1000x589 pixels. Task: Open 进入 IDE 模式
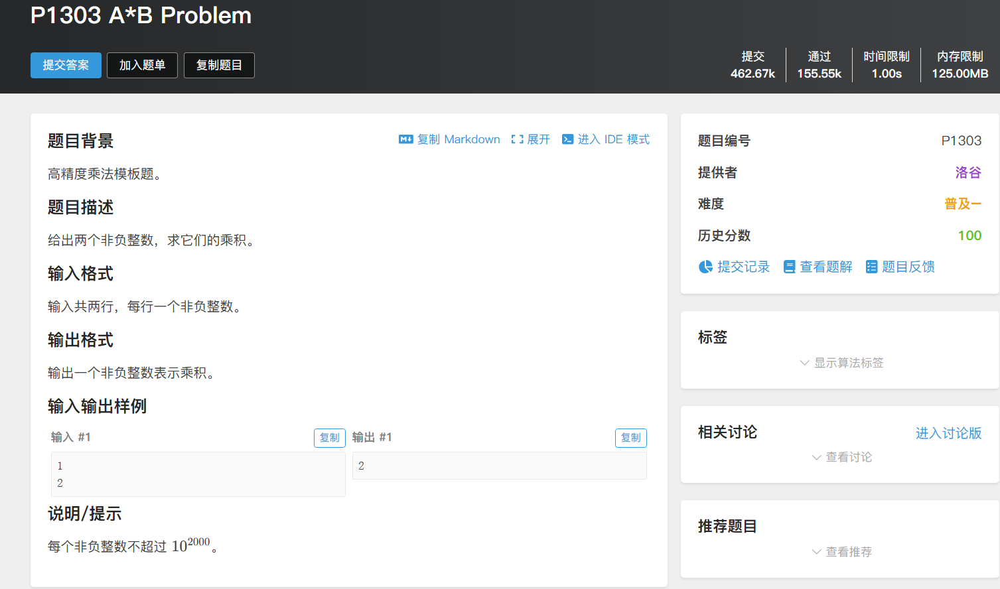tap(605, 139)
